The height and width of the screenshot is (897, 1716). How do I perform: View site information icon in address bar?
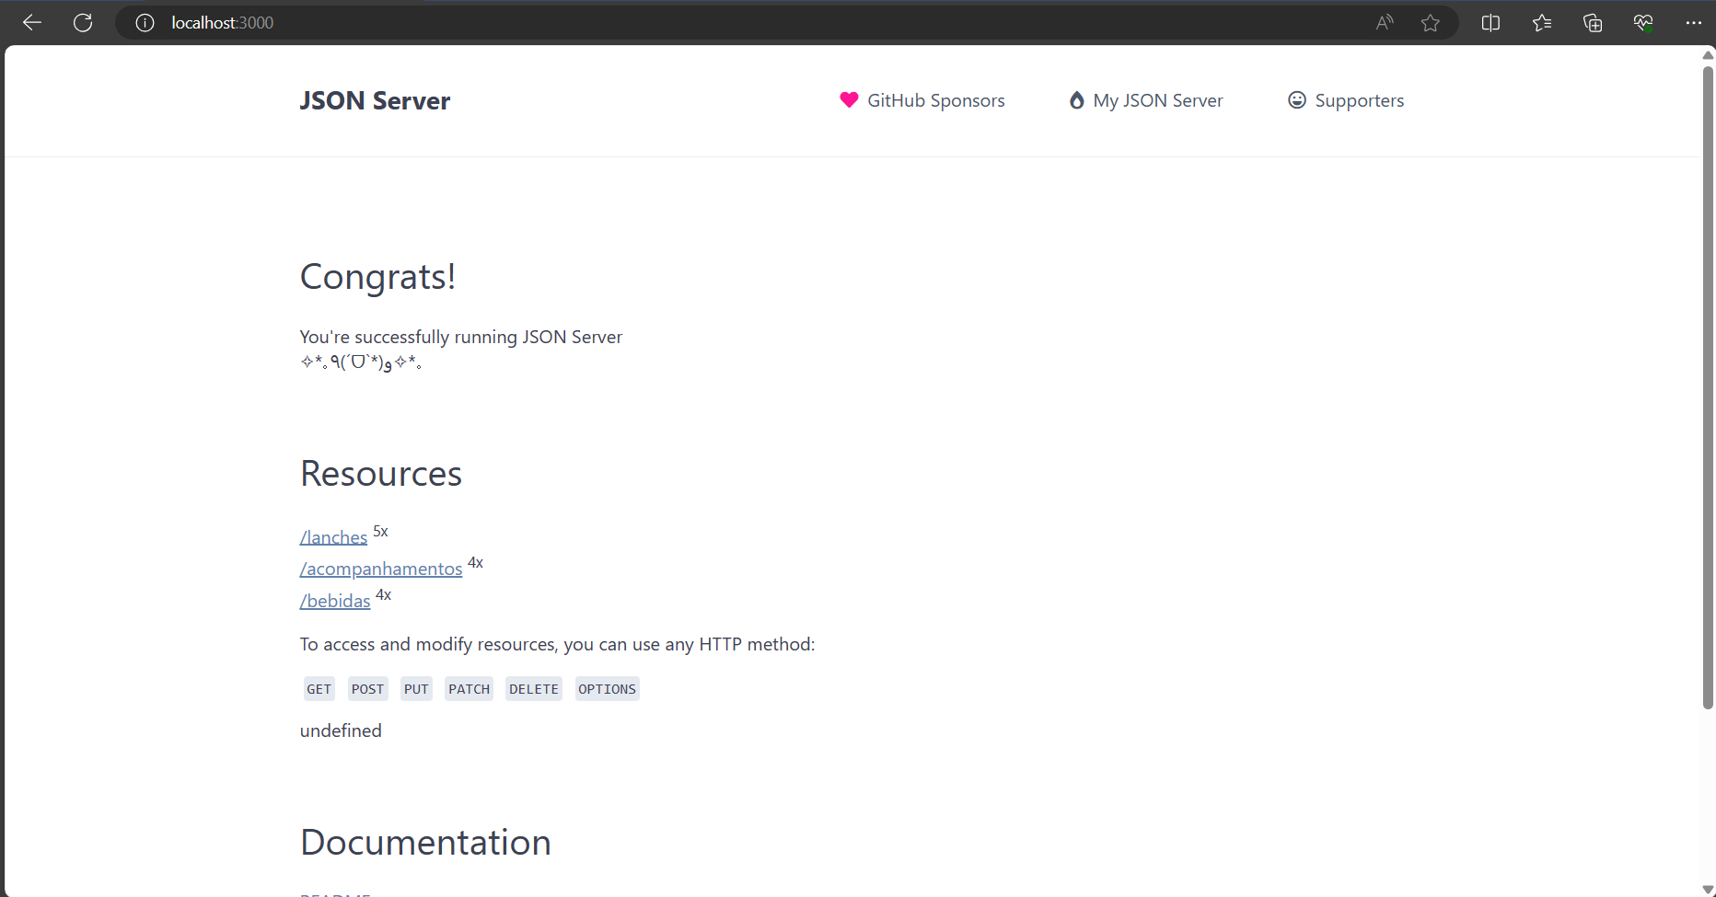point(145,23)
